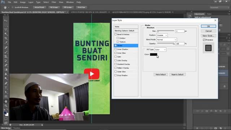The width and height of the screenshot is (231, 130).
Task: Open the Image menu
Action: pyautogui.click(x=23, y=2)
